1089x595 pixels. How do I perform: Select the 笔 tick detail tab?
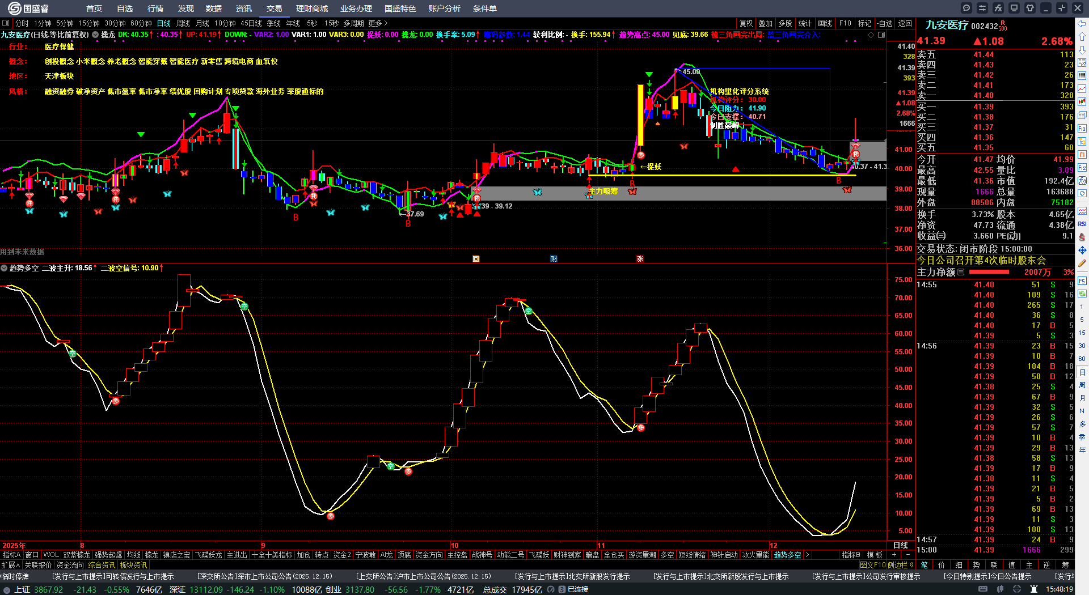click(x=924, y=565)
